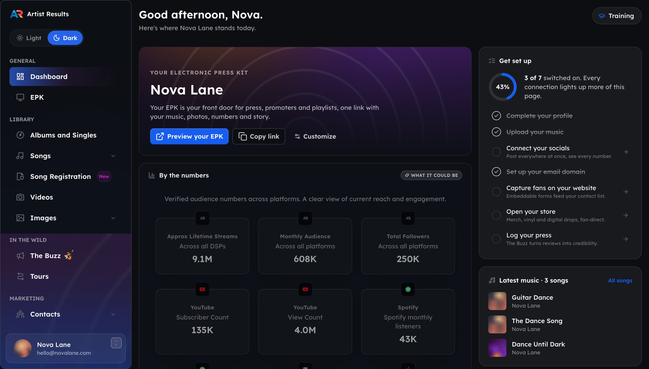Click the WHAT IT COULD BE pill
Viewport: 649px width, 369px height.
tap(431, 175)
